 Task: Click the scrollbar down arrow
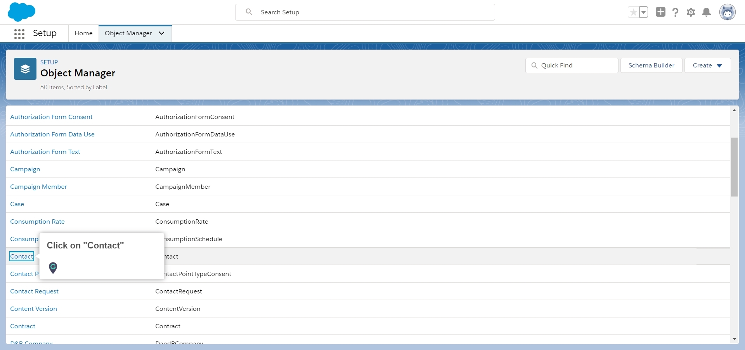click(734, 339)
